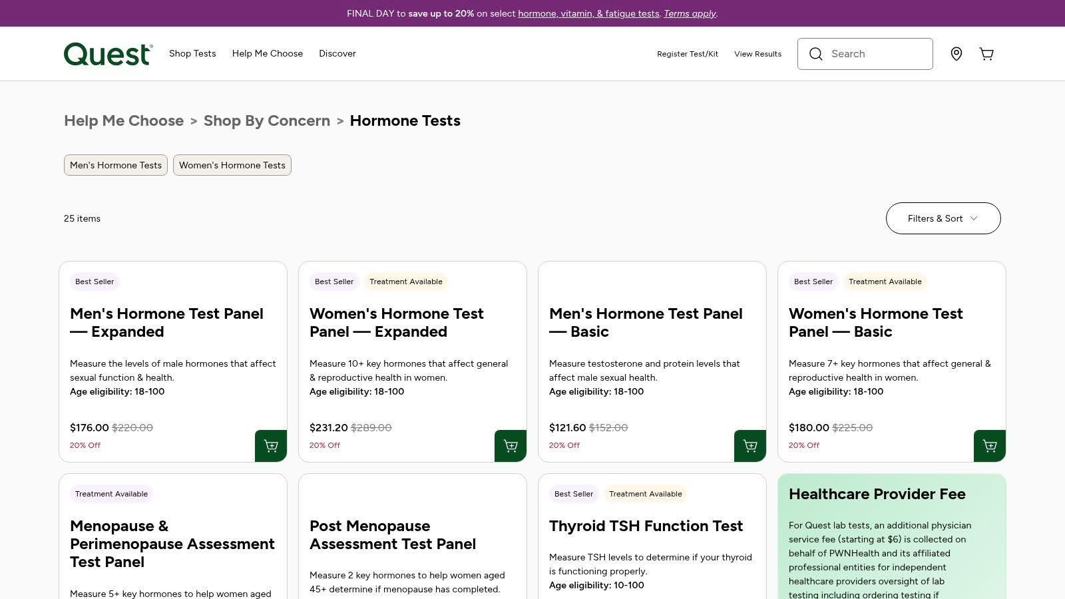Add Women's Hormone Test Panel Expanded to cart
Viewport: 1065px width, 599px height.
(x=511, y=446)
